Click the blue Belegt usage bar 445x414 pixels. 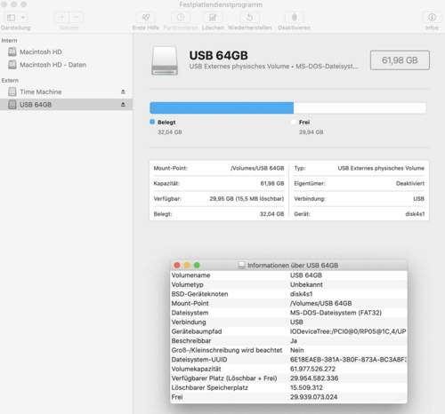222,107
